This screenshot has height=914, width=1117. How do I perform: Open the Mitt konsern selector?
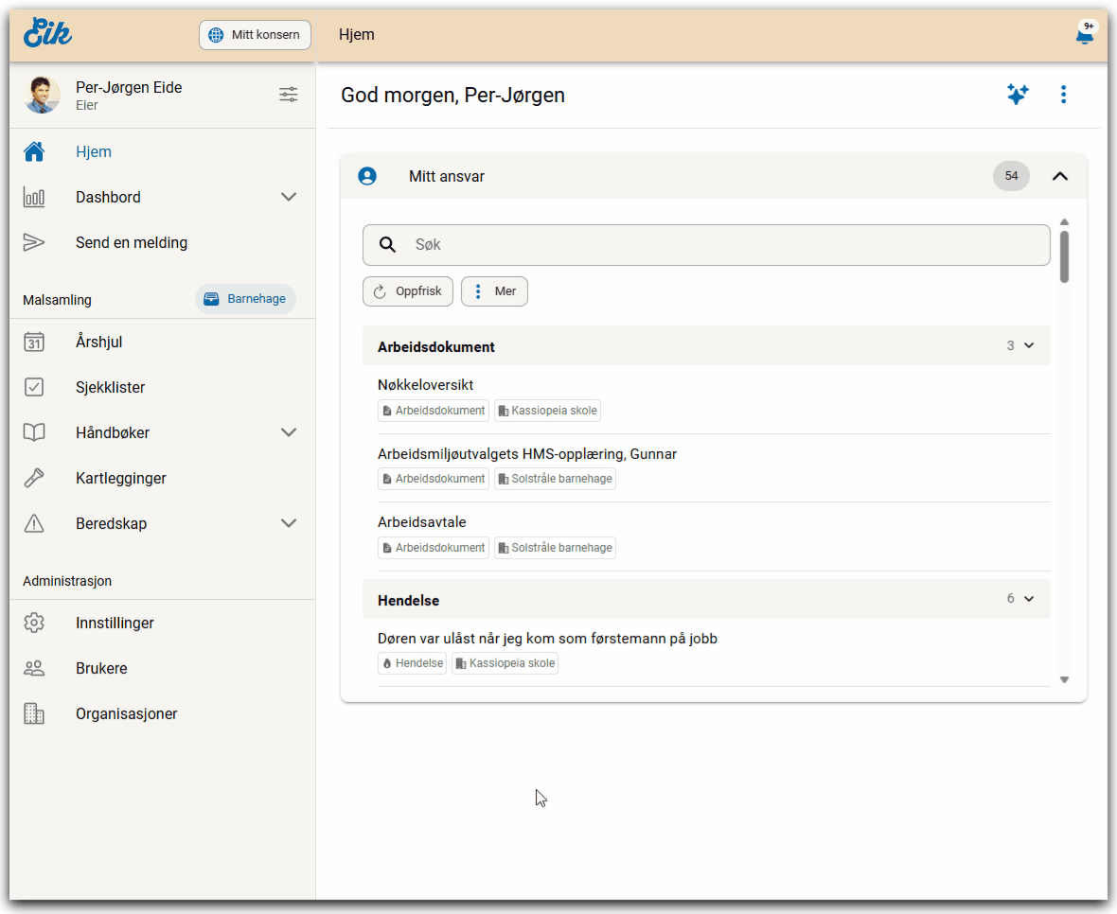(x=255, y=35)
